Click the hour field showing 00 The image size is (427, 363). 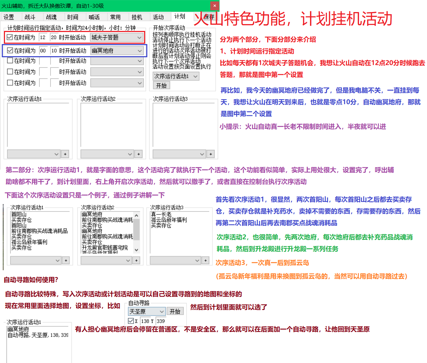point(43,50)
